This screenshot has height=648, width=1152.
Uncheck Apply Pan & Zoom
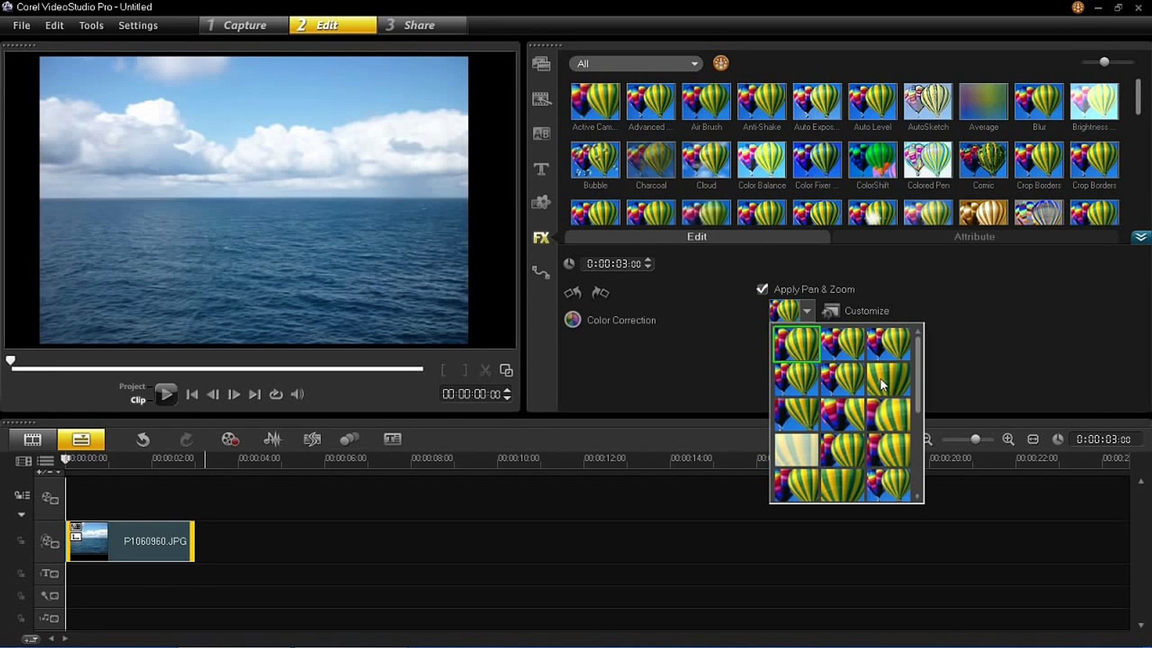(762, 289)
